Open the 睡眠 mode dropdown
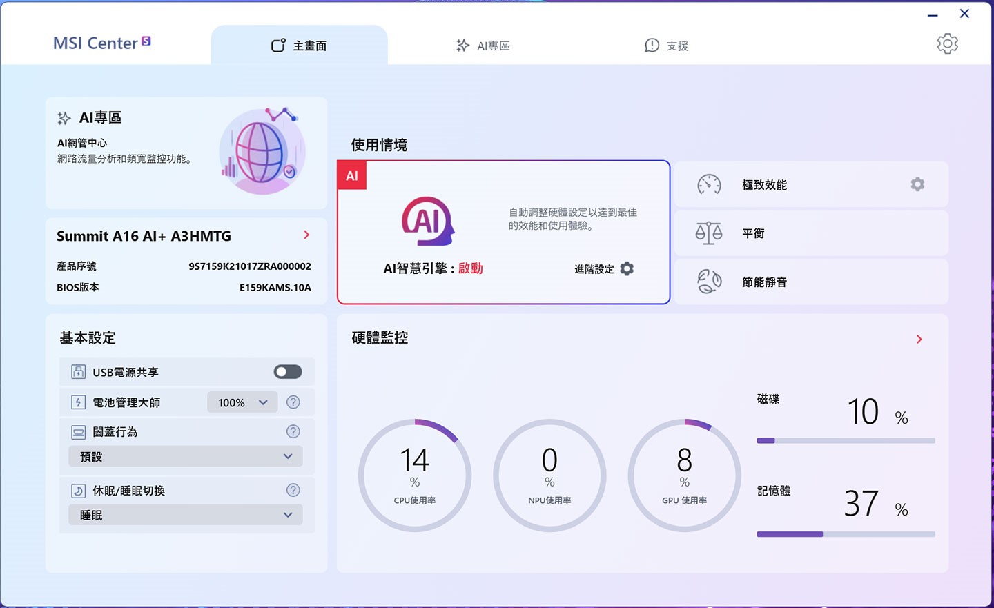Viewport: 994px width, 608px height. 186,515
